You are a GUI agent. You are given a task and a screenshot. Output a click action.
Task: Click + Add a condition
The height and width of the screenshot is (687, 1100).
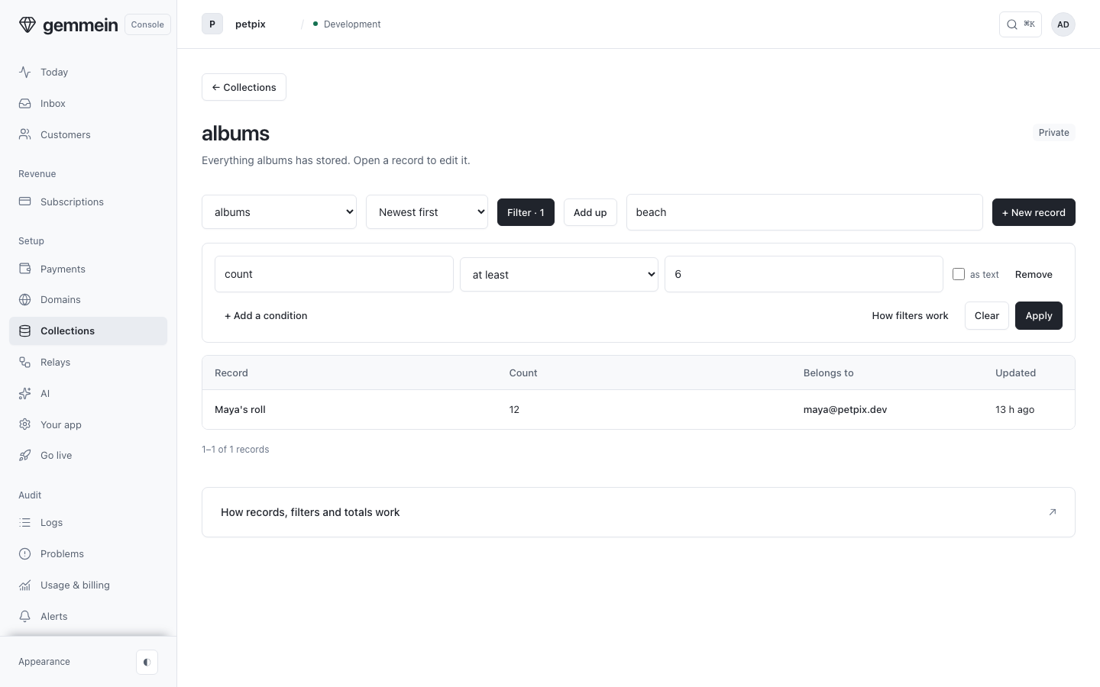(266, 315)
